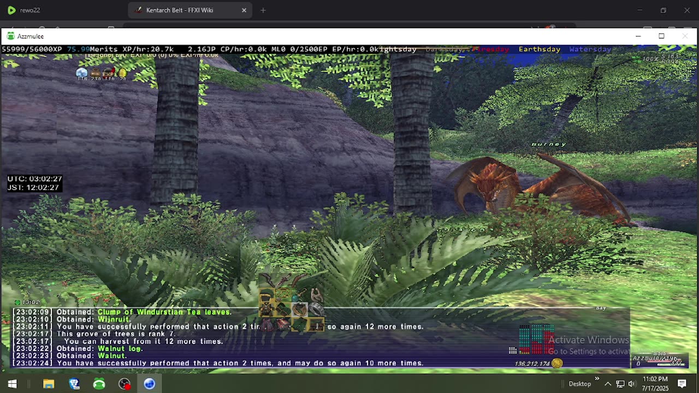Select the green gloves hands equipment slot
Screen dimensions: 699x393
point(283,309)
